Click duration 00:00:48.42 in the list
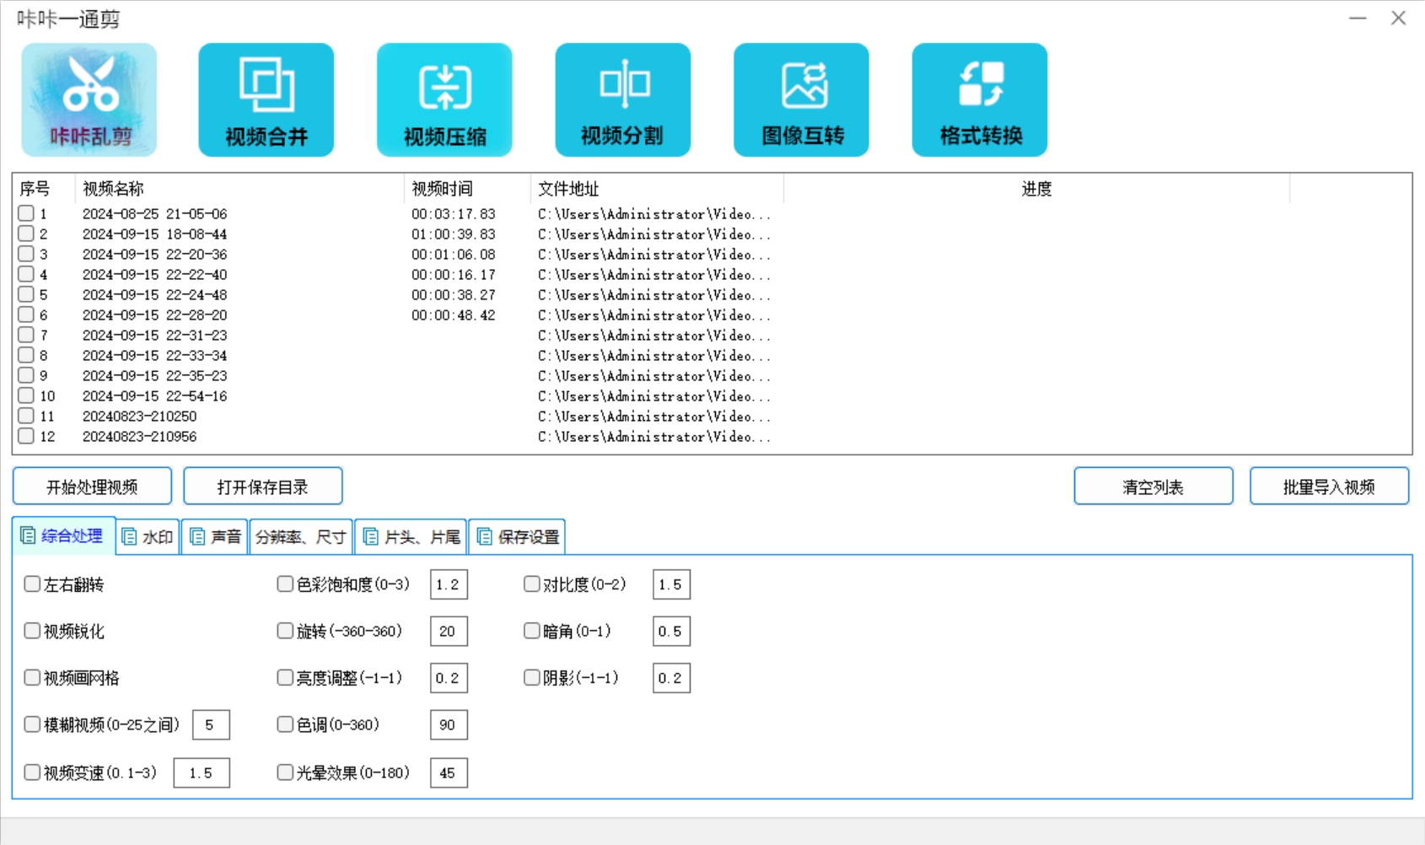Image resolution: width=1425 pixels, height=845 pixels. [454, 315]
